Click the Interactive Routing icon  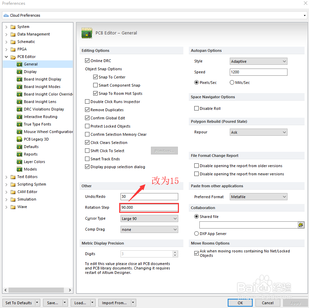tap(19, 117)
